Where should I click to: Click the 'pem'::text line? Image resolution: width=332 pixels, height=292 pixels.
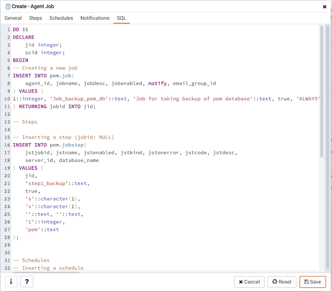pos(42,230)
